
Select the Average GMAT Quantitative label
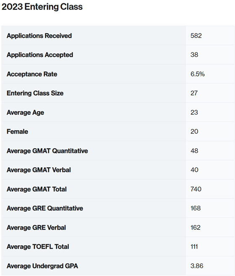pos(47,151)
